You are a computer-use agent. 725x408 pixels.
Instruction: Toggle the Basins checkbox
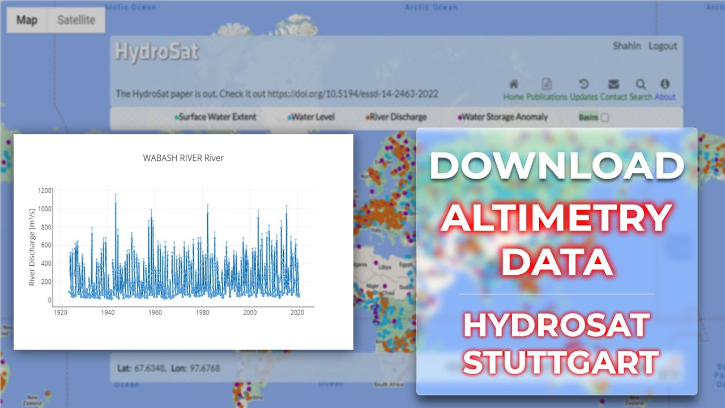point(604,118)
